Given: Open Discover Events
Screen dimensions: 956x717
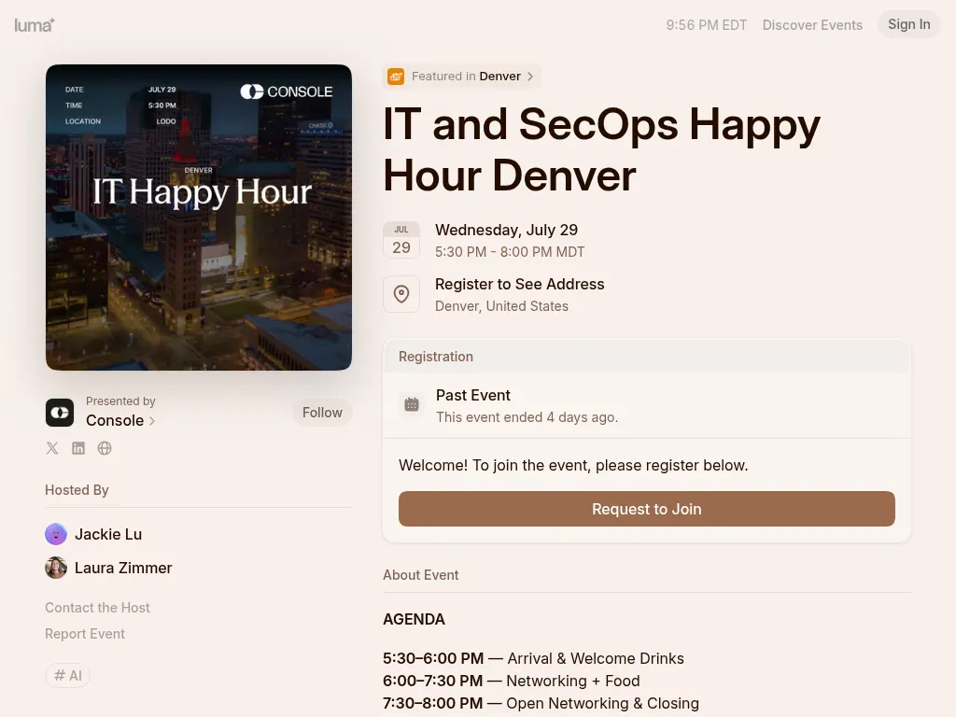Looking at the screenshot, I should coord(812,25).
